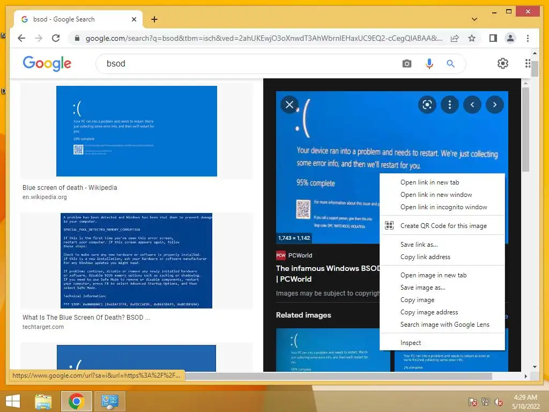Open Google quick settings gear
Screen dimensions: 549x412
click(503, 63)
